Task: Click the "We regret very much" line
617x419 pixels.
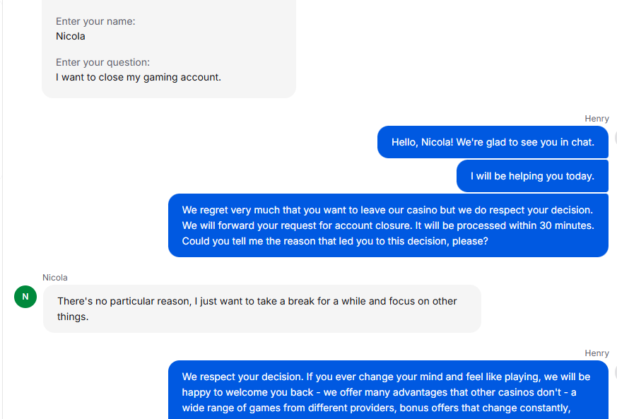Action: coord(387,210)
